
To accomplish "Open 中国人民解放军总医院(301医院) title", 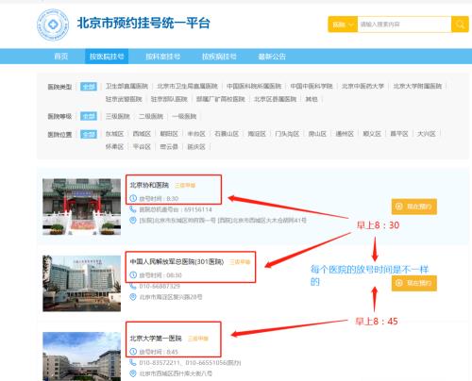I will [x=177, y=262].
